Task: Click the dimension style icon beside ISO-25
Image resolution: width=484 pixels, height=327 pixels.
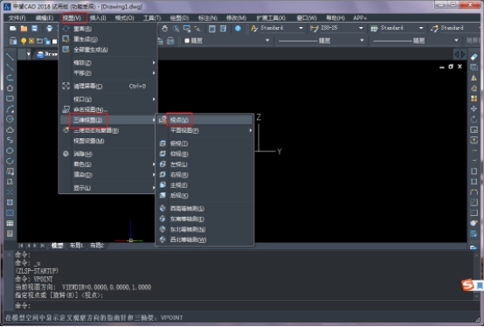Action: click(315, 28)
